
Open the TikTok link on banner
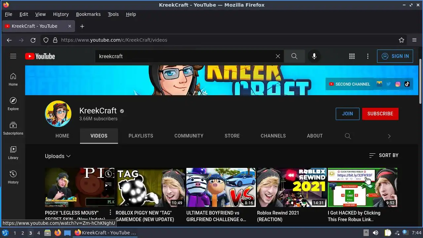[407, 84]
